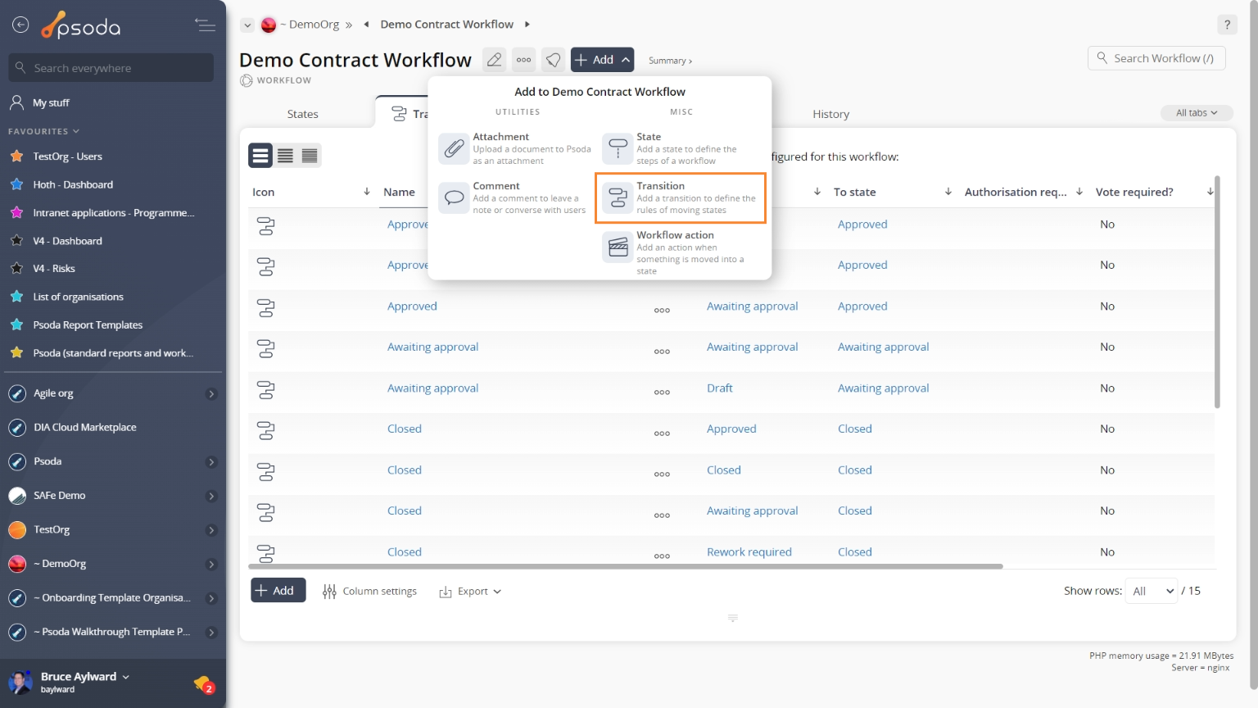Switch to the normal row view layout
Image resolution: width=1258 pixels, height=708 pixels.
(260, 156)
